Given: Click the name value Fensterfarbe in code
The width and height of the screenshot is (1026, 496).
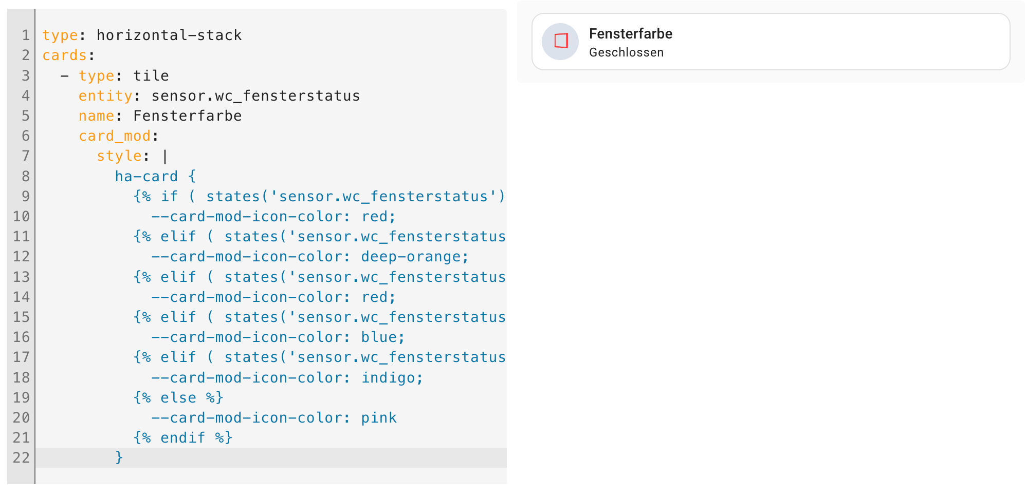Looking at the screenshot, I should click(x=187, y=116).
